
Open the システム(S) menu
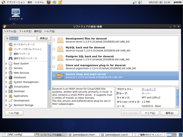tap(10, 31)
